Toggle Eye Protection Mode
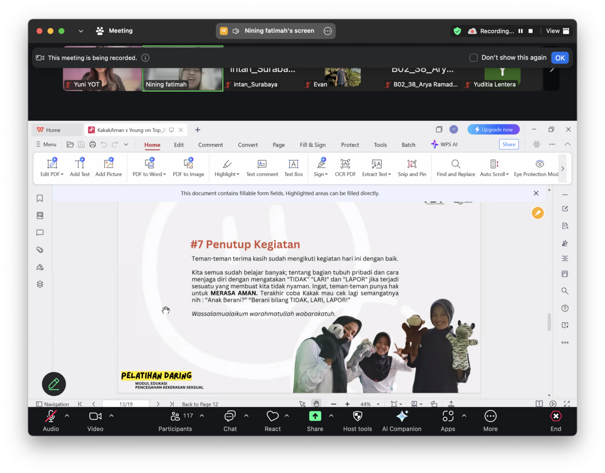The height and width of the screenshot is (473, 605). point(536,167)
